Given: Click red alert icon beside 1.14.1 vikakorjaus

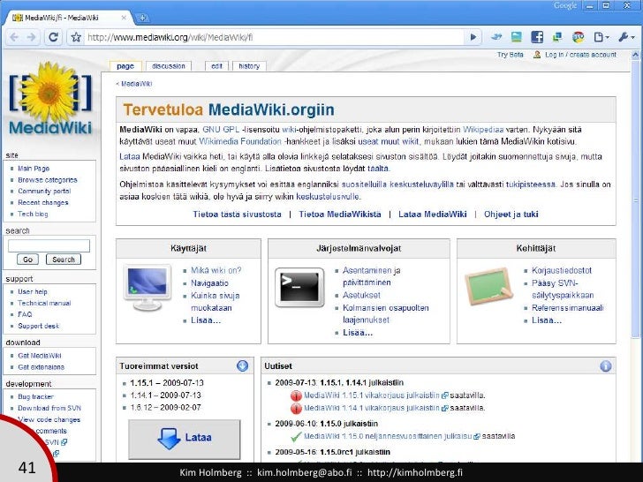Looking at the screenshot, I should 296,408.
